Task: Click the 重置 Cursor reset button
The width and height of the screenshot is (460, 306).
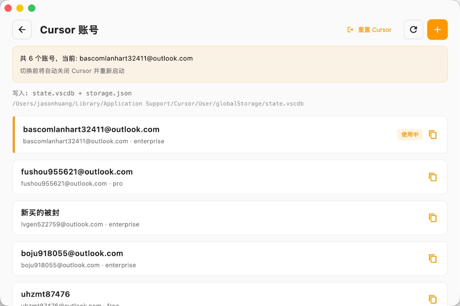Action: (369, 30)
